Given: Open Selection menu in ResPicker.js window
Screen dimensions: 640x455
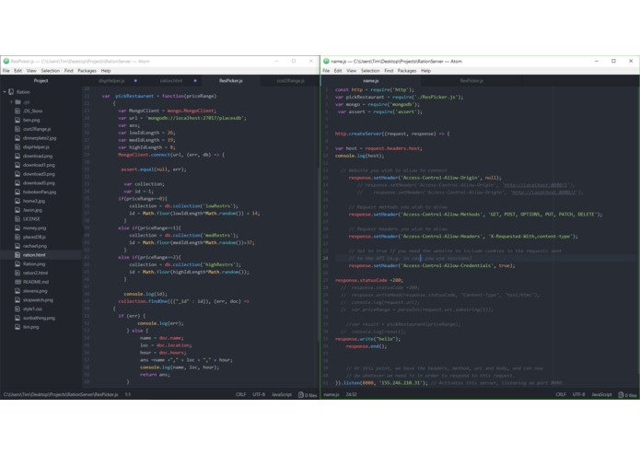Looking at the screenshot, I should click(x=51, y=71).
